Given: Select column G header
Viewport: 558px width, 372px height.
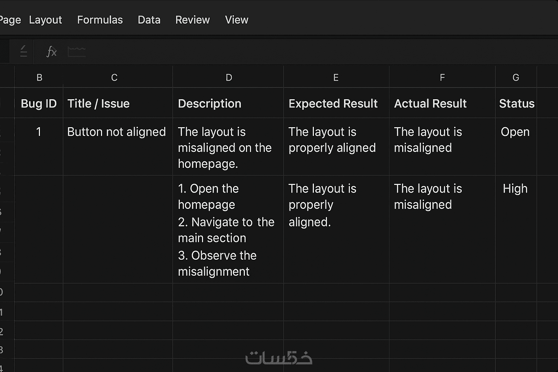Looking at the screenshot, I should pos(515,77).
